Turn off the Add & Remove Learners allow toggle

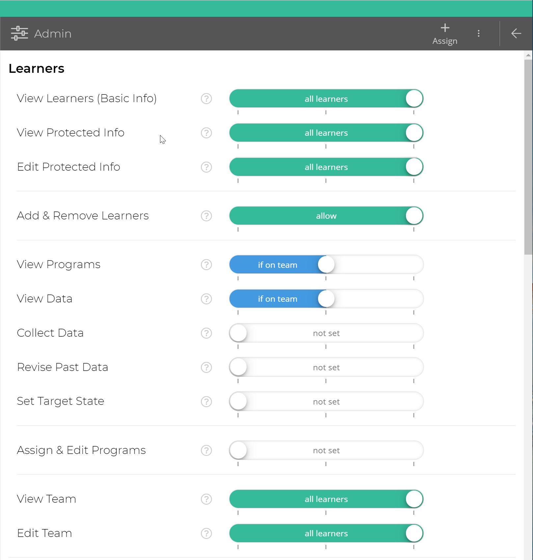[414, 216]
